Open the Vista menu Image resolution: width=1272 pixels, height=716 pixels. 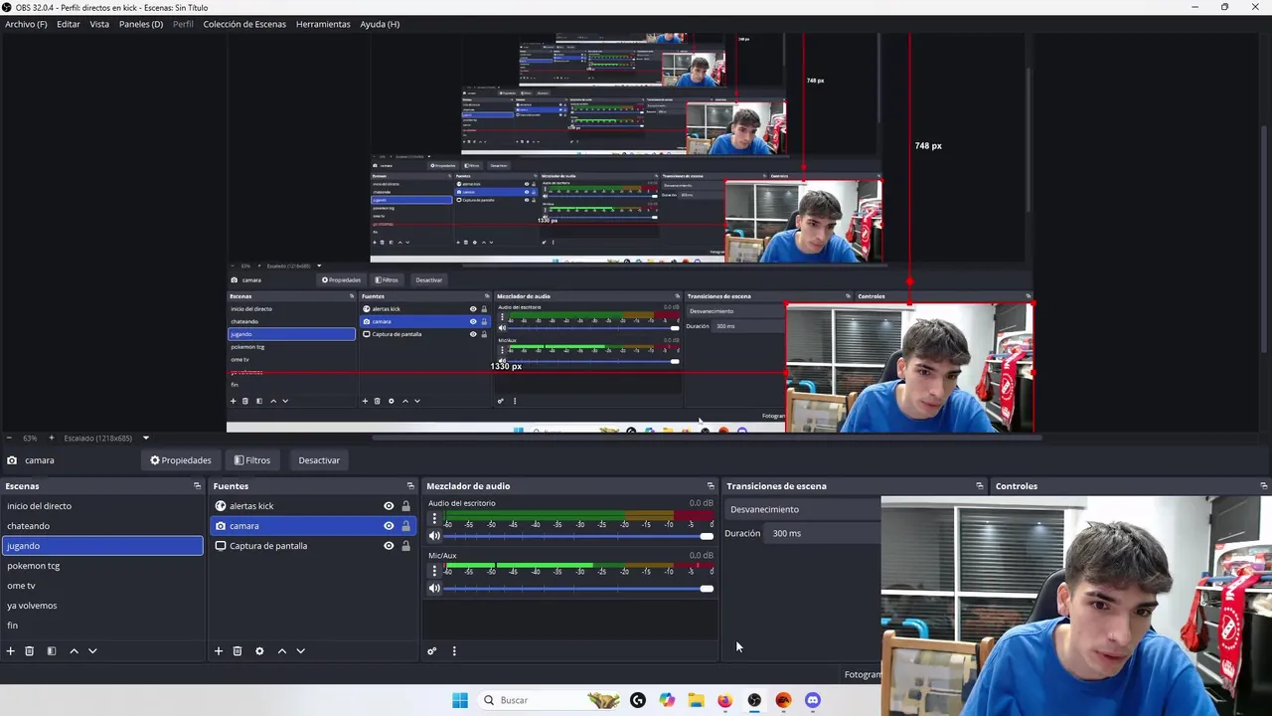click(x=99, y=24)
